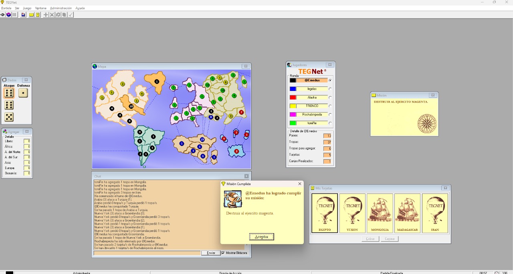Select the MADAGASCAR ship card
The height and width of the screenshot is (274, 513).
(408, 213)
